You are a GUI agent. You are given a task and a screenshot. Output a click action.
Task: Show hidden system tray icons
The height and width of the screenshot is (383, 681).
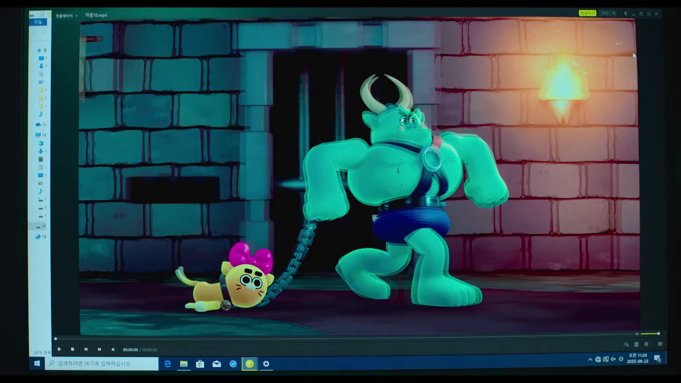tap(590, 359)
